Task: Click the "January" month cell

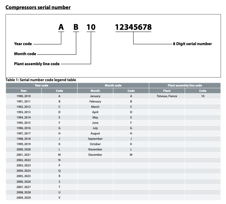Action: (x=95, y=96)
